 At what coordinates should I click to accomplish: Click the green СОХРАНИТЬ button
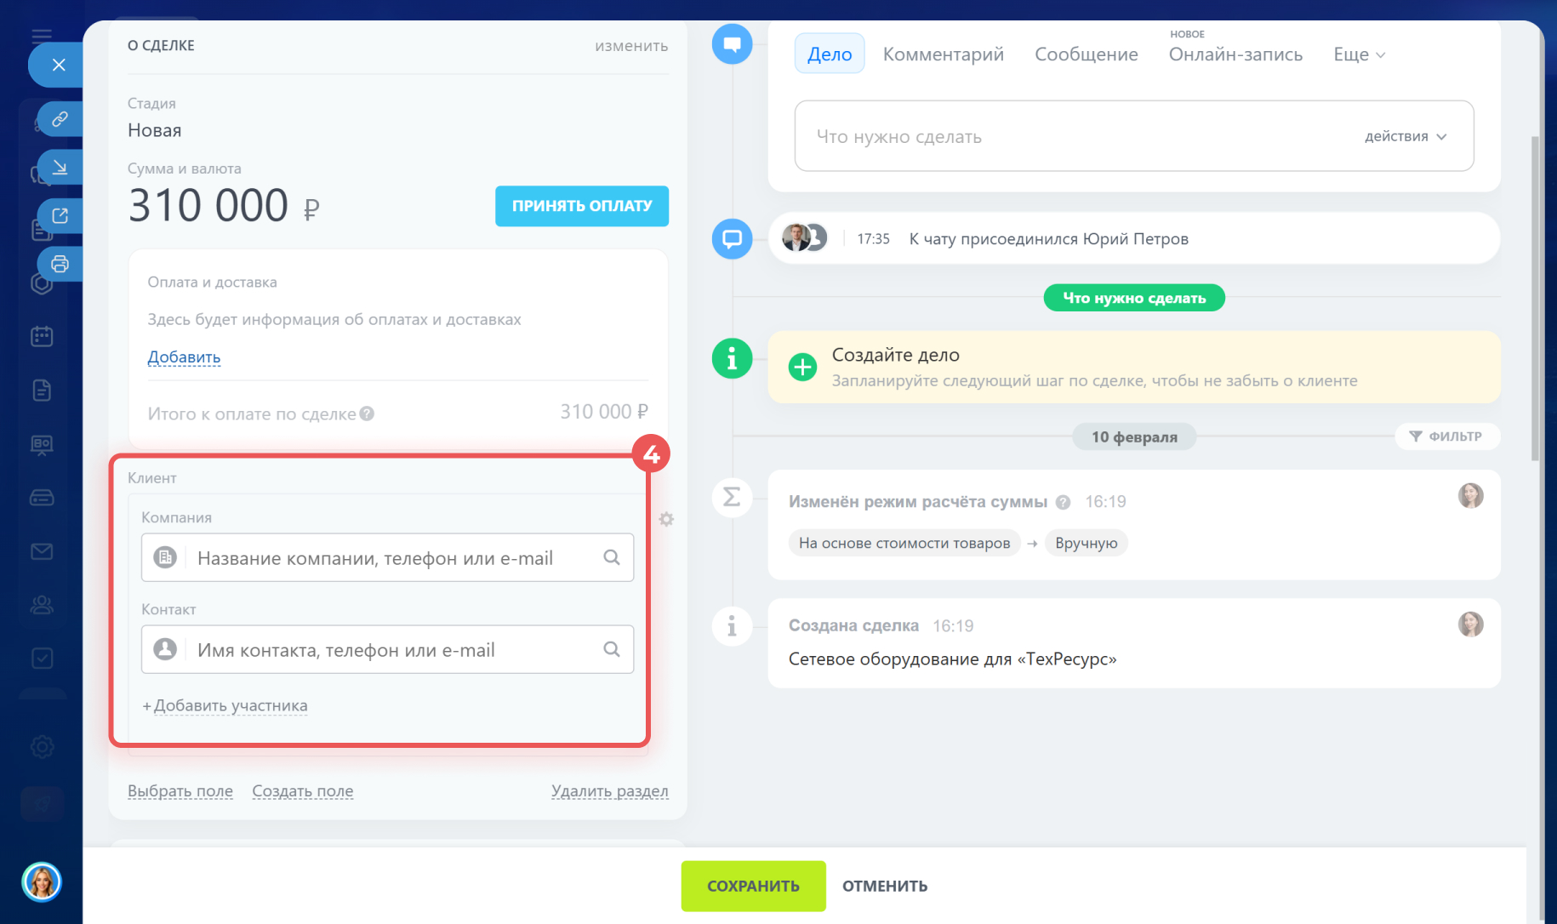tap(753, 886)
